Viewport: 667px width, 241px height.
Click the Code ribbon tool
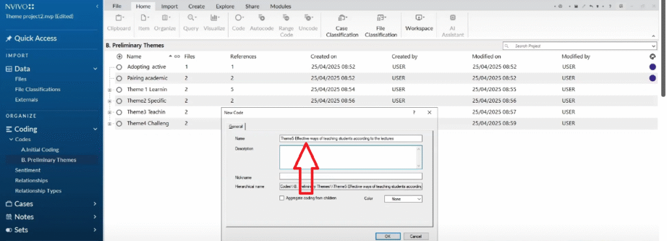click(x=238, y=23)
